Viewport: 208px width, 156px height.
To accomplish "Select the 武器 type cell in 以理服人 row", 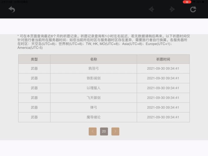I will tap(34, 88).
